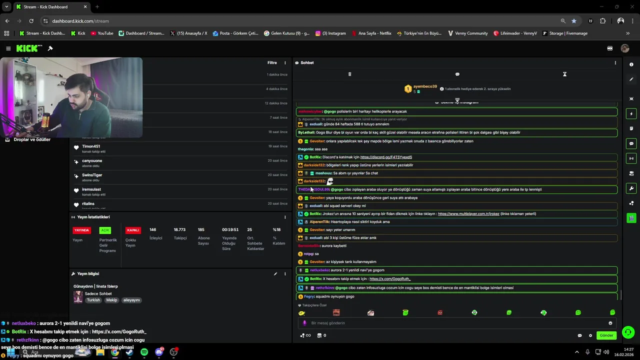Click the pencil icon in right sidebar
The height and width of the screenshot is (360, 640).
pyautogui.click(x=631, y=79)
